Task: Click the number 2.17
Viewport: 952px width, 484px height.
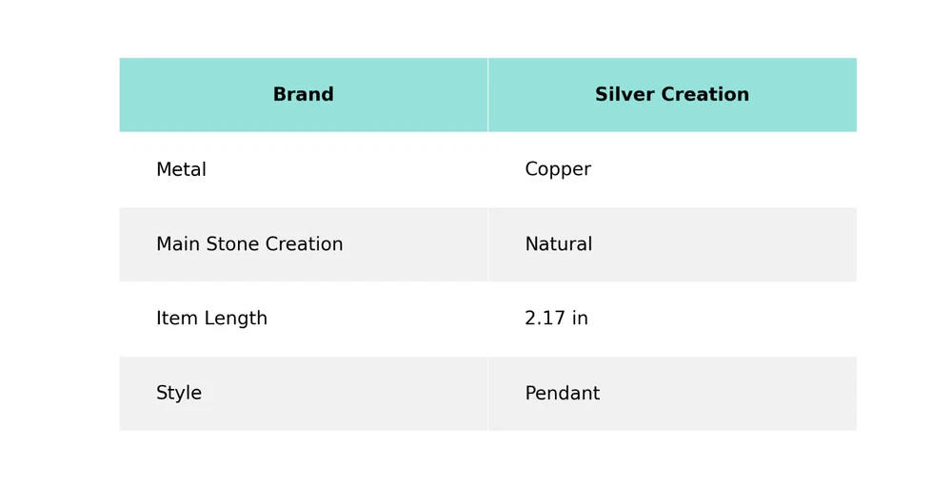Action: pyautogui.click(x=545, y=319)
